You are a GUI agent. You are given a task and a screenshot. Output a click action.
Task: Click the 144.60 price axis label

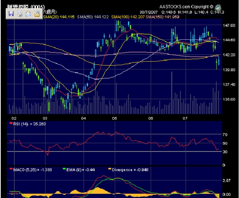(229, 40)
